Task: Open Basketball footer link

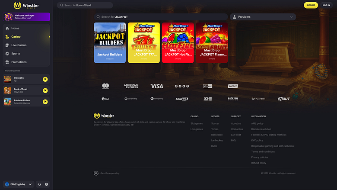Action: coord(216,135)
